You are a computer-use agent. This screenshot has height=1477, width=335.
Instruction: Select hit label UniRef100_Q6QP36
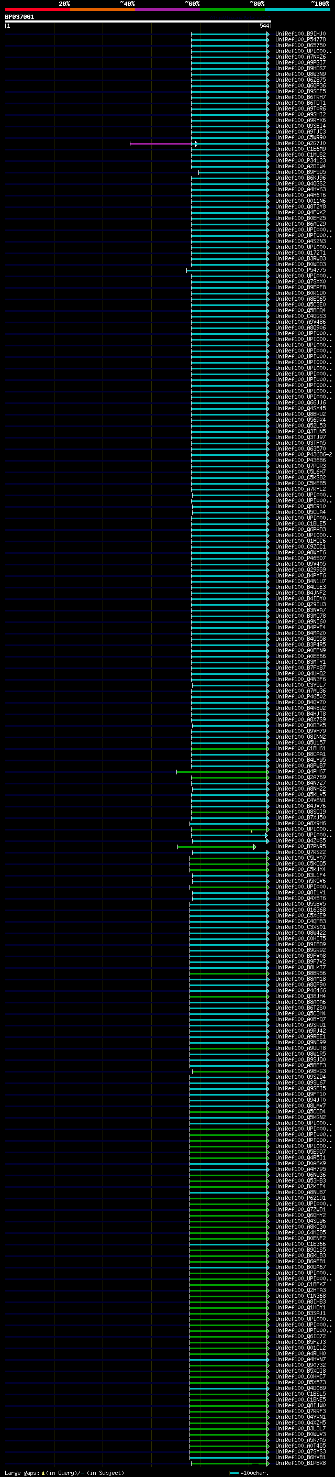point(300,85)
